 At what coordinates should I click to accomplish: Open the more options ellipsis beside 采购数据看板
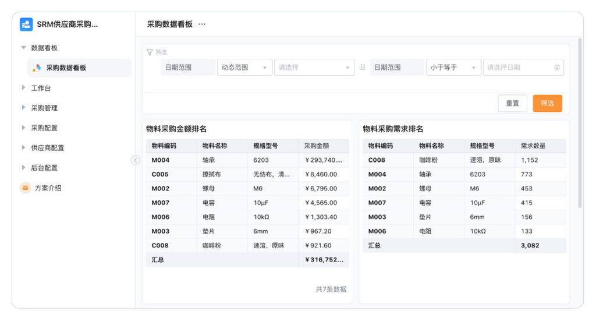202,24
